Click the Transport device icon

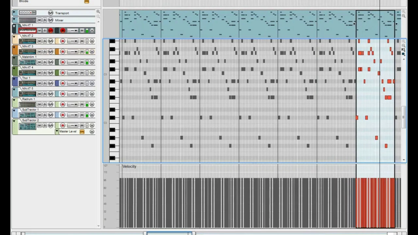tap(27, 13)
